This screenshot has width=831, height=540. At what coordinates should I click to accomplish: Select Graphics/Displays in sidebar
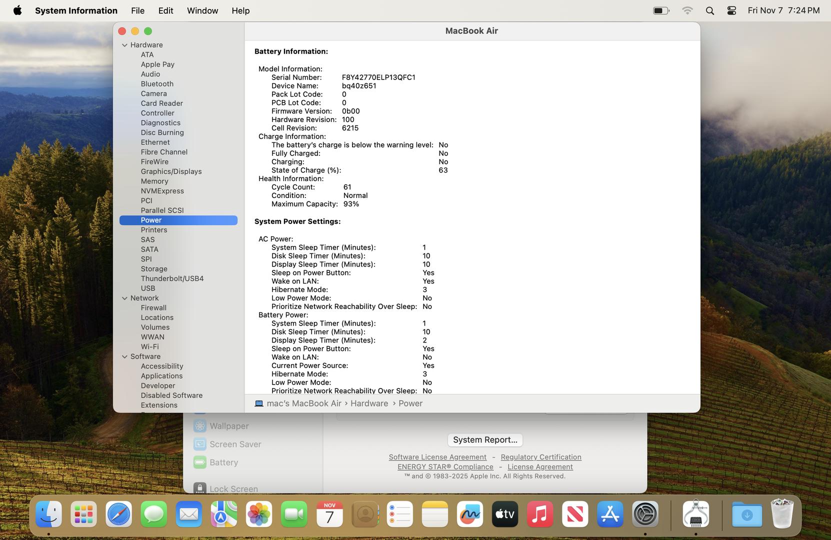tap(171, 171)
